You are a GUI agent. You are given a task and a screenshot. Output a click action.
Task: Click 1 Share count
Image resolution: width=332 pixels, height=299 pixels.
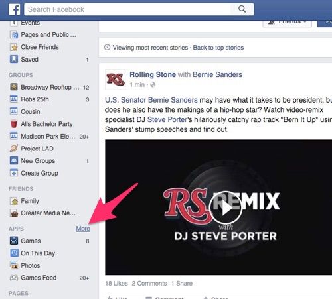[182, 283]
